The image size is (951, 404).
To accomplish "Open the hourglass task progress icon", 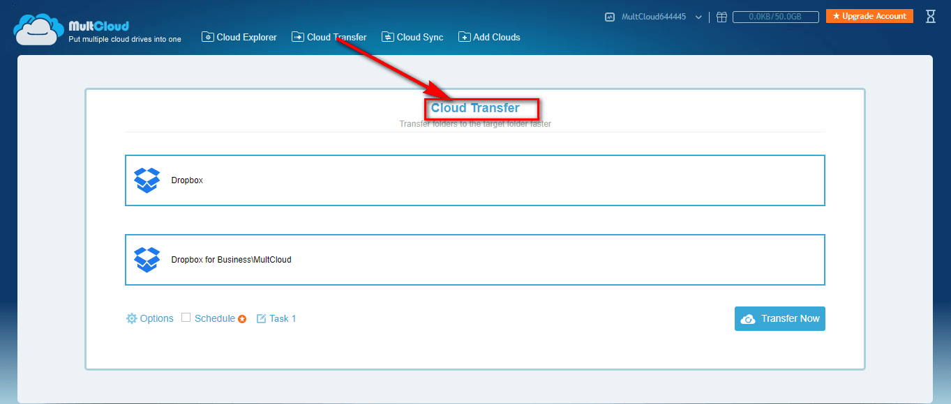I will (930, 16).
